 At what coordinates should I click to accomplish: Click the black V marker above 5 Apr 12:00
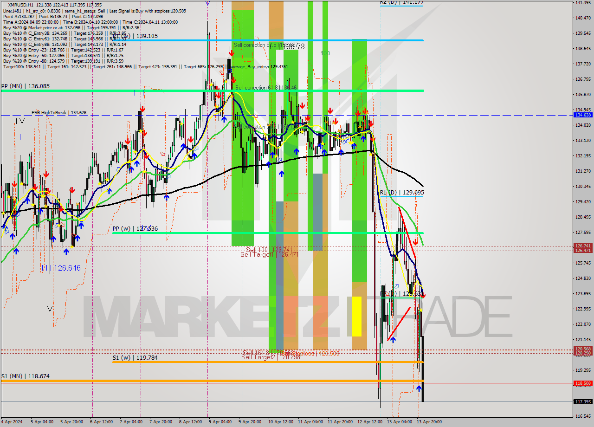click(50, 309)
